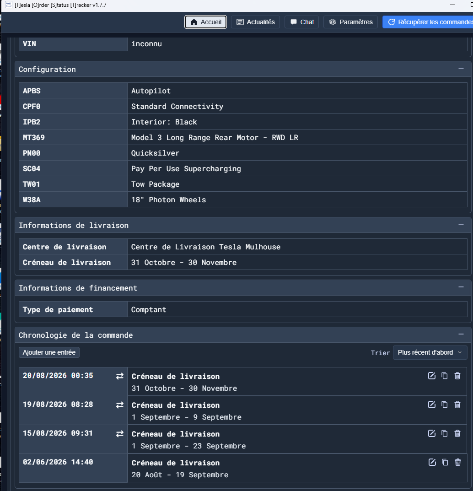The height and width of the screenshot is (491, 473).
Task: Click change arrows icon on 15/08/2026 entry
Action: 120,434
